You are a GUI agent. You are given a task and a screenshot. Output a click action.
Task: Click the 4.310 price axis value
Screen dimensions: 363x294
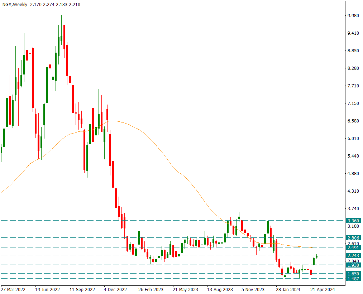click(353, 191)
